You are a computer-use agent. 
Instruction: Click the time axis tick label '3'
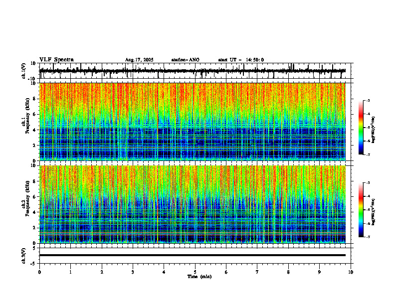click(x=133, y=272)
